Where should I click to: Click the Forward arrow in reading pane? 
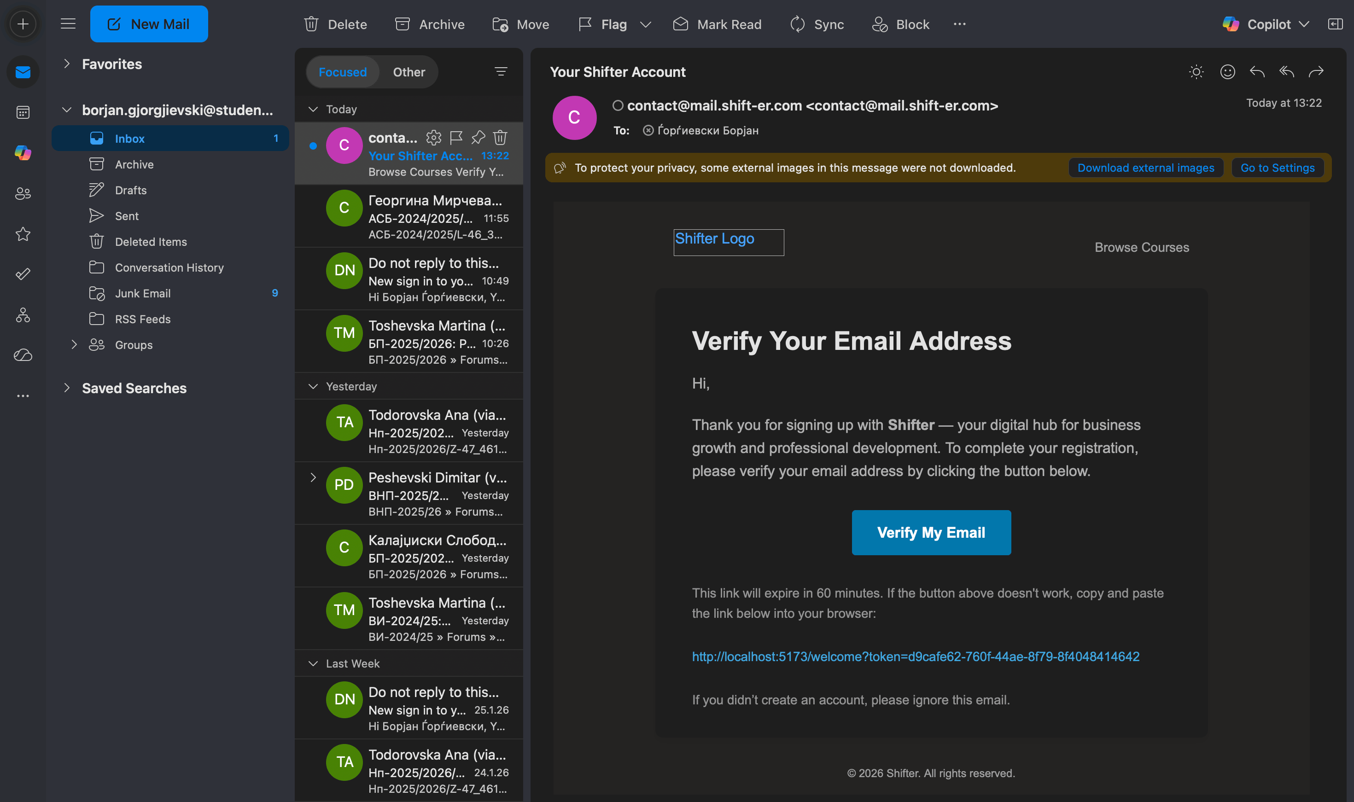(x=1316, y=72)
